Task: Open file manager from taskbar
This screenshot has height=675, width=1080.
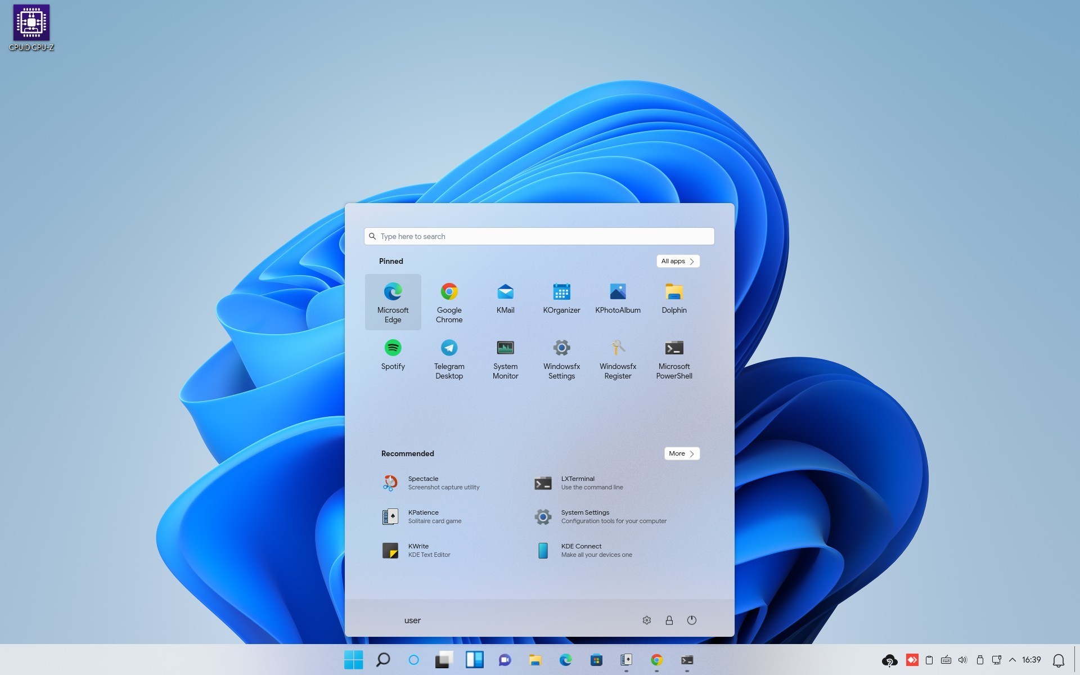Action: tap(535, 660)
